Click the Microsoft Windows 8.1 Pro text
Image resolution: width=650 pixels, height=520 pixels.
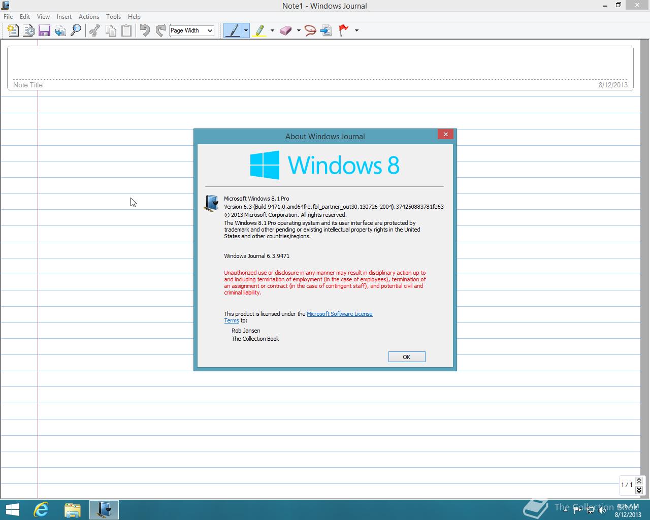[256, 199]
